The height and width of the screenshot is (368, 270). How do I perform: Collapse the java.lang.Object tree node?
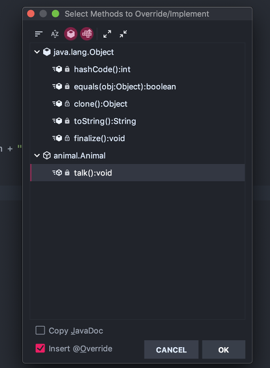coord(37,52)
